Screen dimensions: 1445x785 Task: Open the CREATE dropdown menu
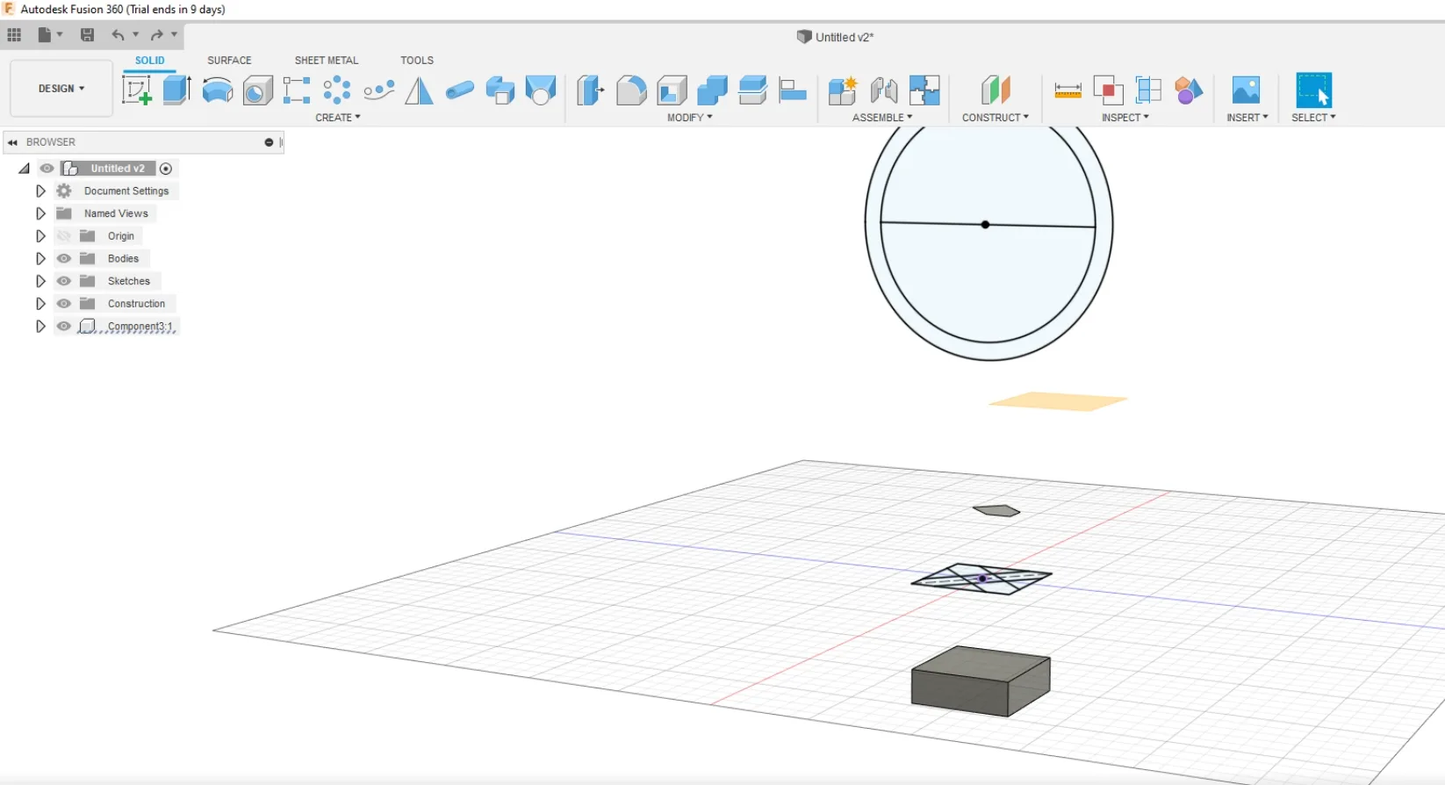click(x=338, y=118)
